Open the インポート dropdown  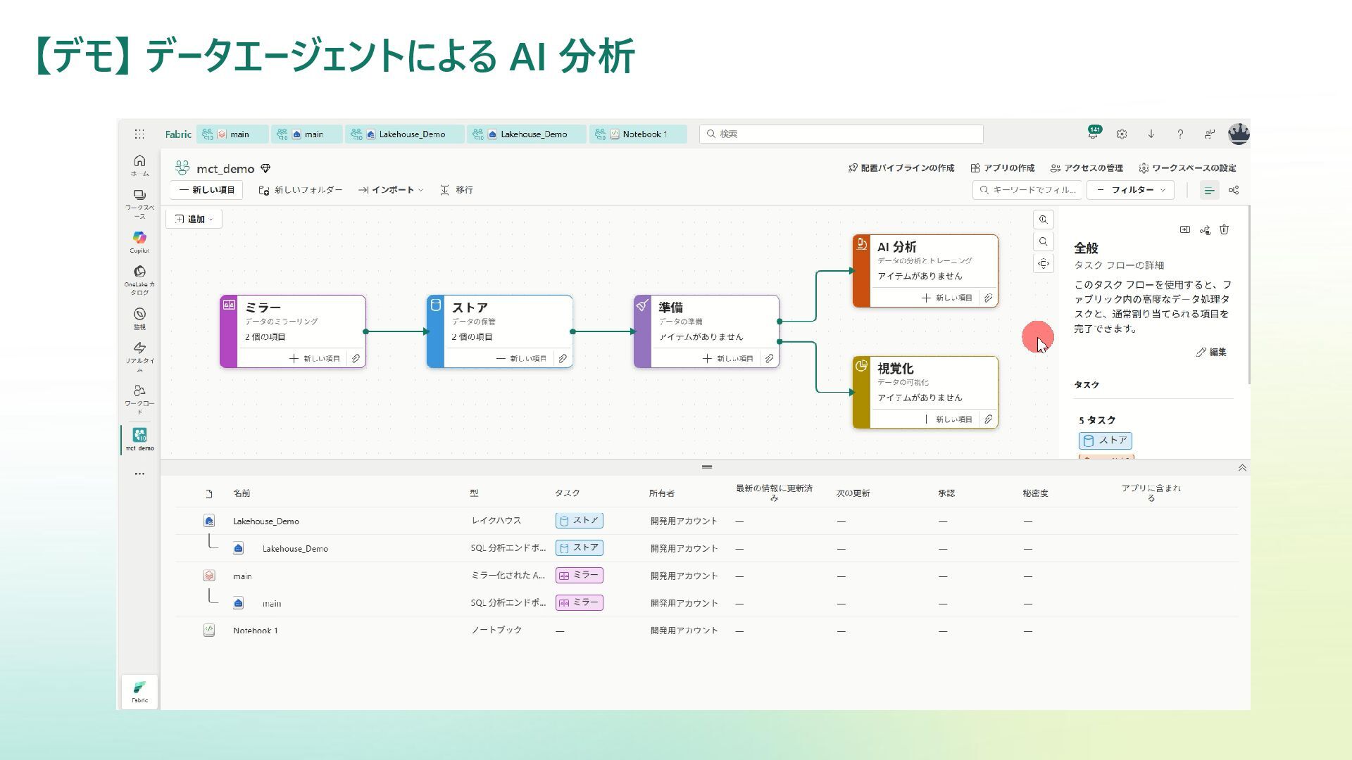point(391,190)
